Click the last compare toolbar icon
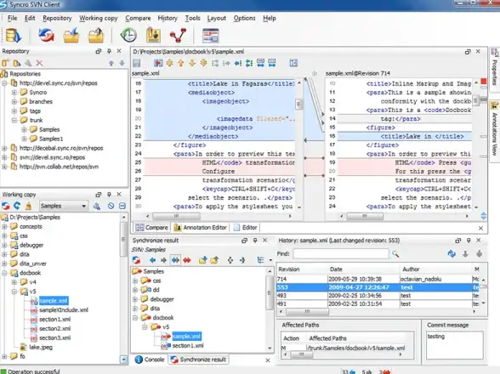 [293, 63]
